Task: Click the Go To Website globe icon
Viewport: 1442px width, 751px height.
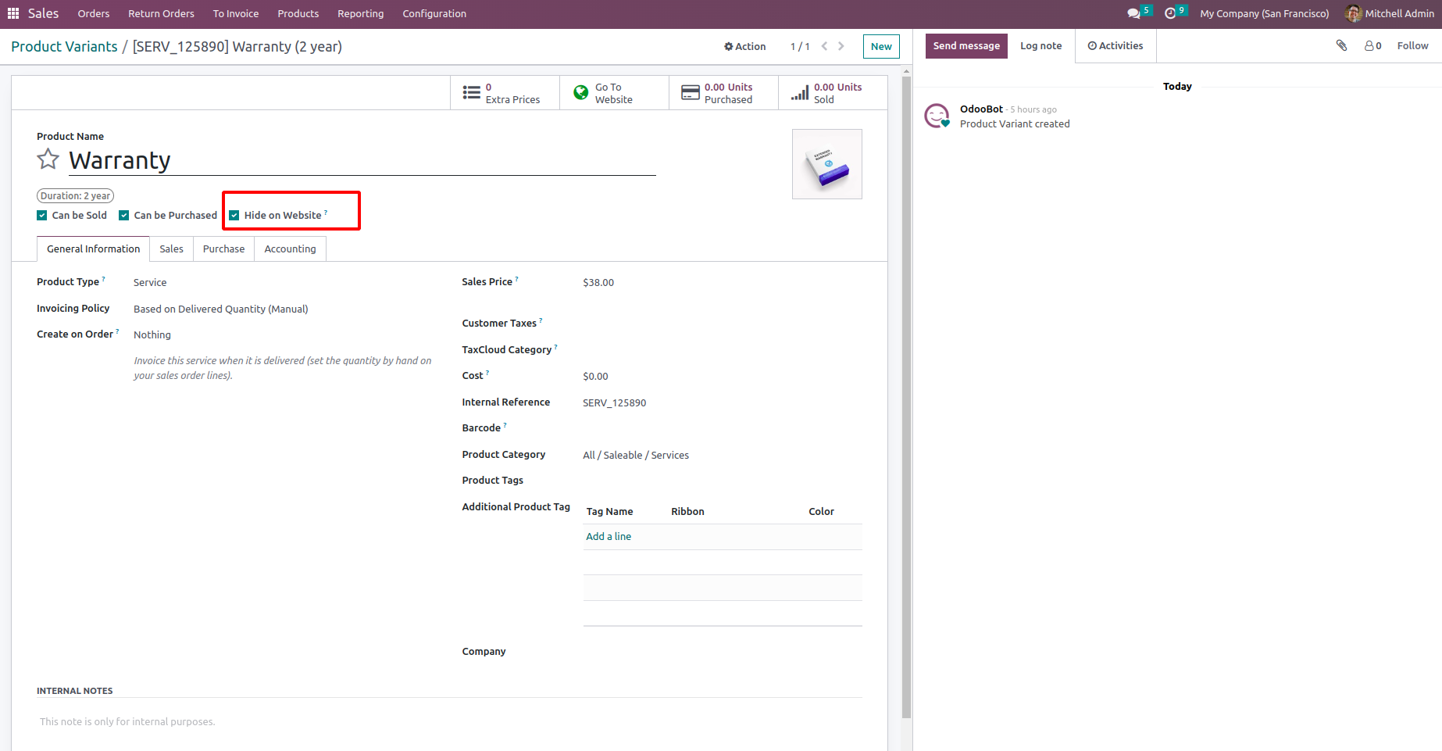Action: (581, 93)
